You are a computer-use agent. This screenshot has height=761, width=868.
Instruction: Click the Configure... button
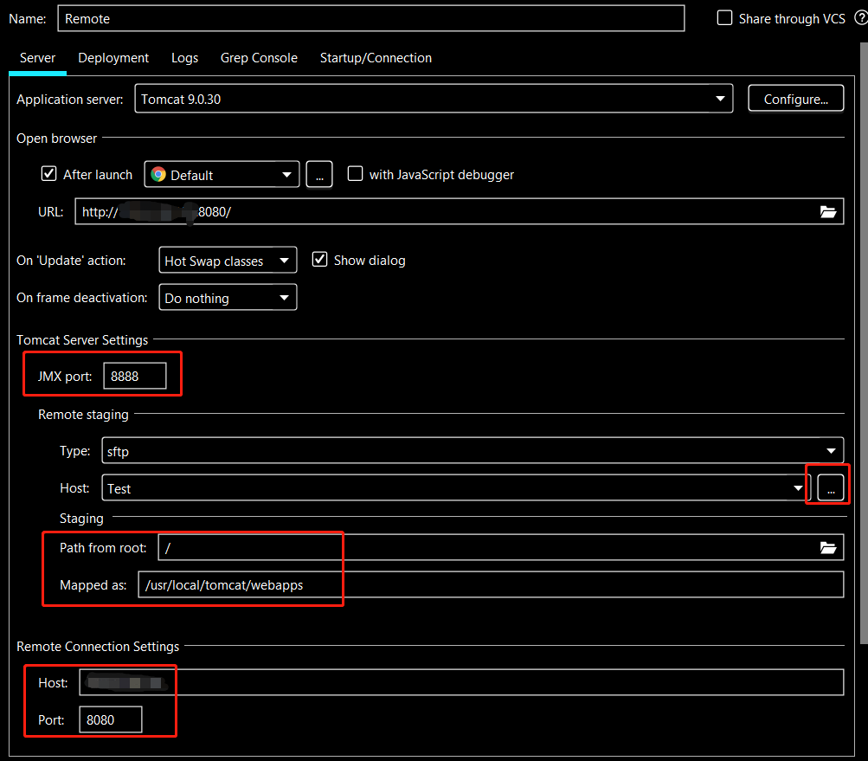(795, 99)
